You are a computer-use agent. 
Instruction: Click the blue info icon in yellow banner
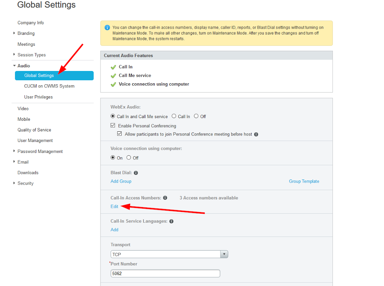click(x=107, y=28)
